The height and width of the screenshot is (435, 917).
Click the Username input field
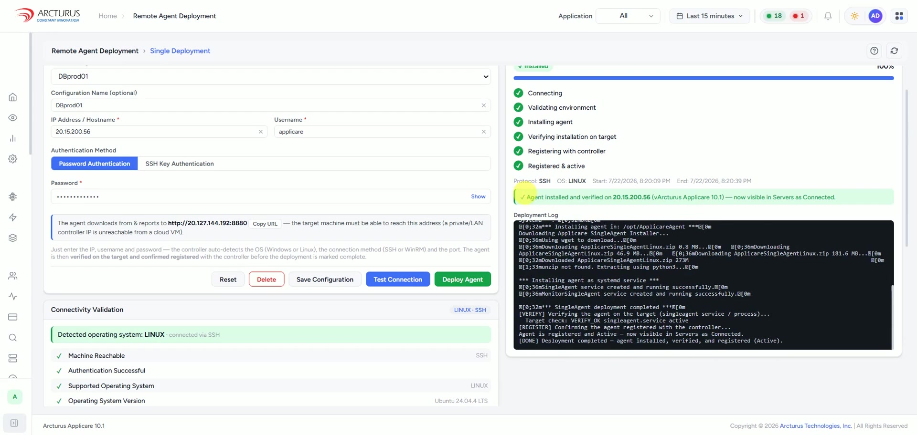(383, 132)
